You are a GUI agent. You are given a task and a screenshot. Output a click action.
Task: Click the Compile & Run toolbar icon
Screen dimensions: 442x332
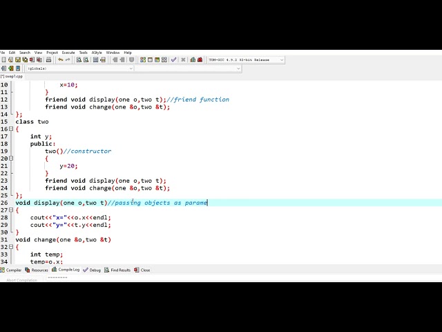point(157,60)
